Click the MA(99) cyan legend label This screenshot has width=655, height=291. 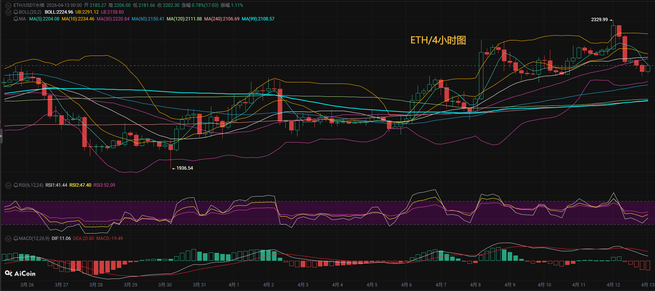click(258, 19)
